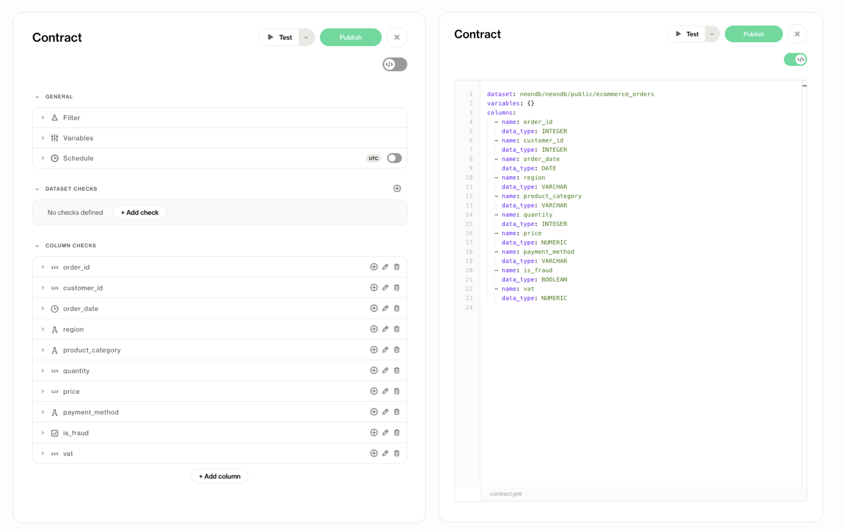Add a check to region column
This screenshot has width=843, height=530.
point(374,329)
